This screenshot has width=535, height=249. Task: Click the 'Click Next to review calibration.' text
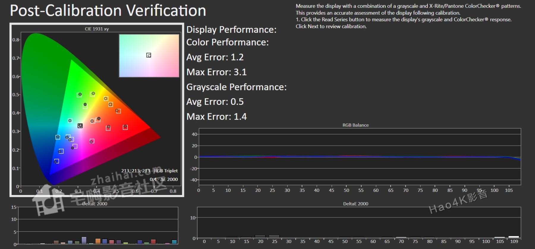331,26
